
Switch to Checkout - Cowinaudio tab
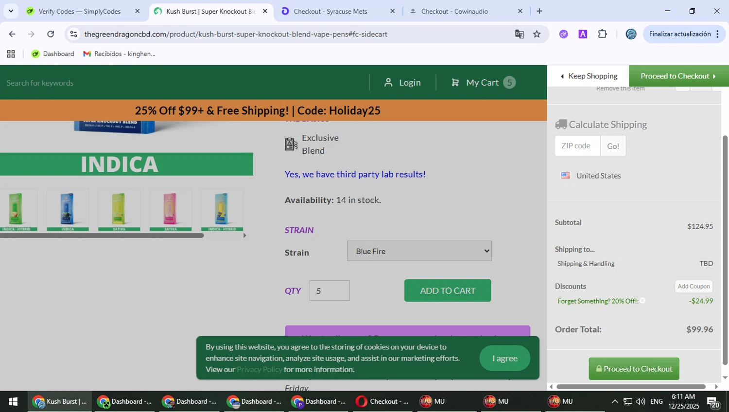(x=454, y=11)
